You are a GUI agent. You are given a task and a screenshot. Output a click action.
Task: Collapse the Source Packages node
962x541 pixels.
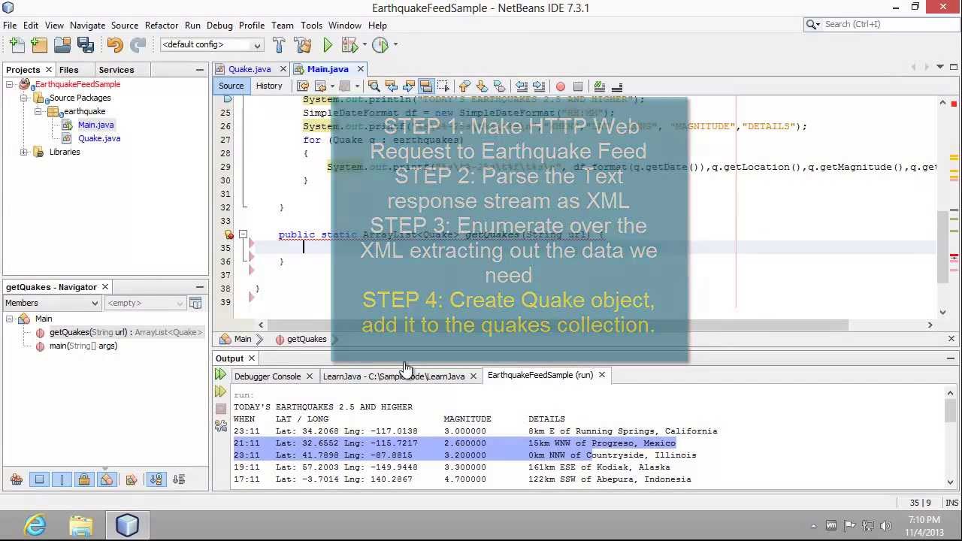pyautogui.click(x=24, y=98)
